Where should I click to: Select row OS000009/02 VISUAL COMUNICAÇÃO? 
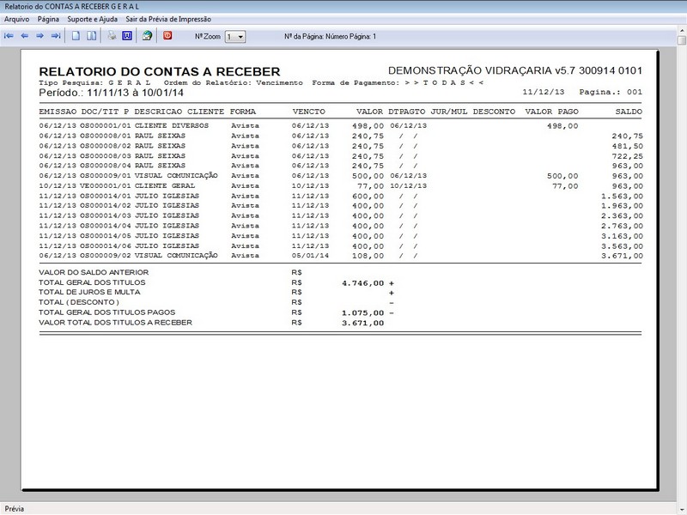click(340, 256)
